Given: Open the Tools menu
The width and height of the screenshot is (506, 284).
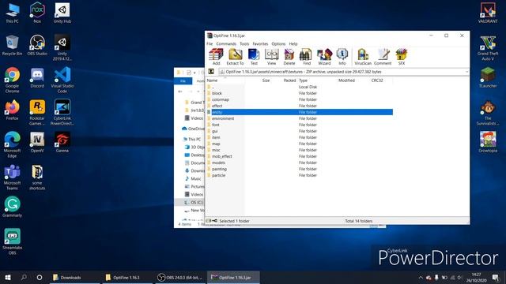Looking at the screenshot, I should point(244,44).
